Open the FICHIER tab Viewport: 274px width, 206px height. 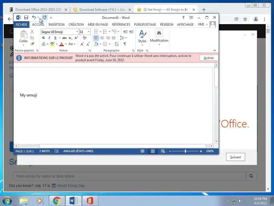pos(21,24)
